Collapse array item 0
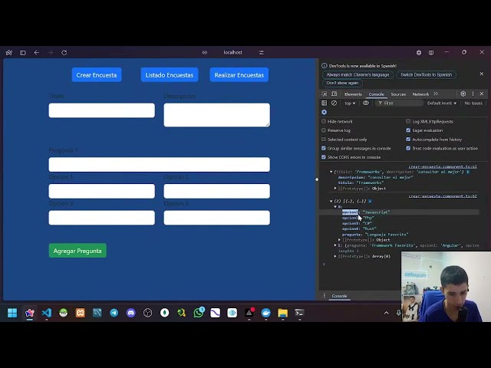This screenshot has height=368, width=491. click(x=335, y=207)
